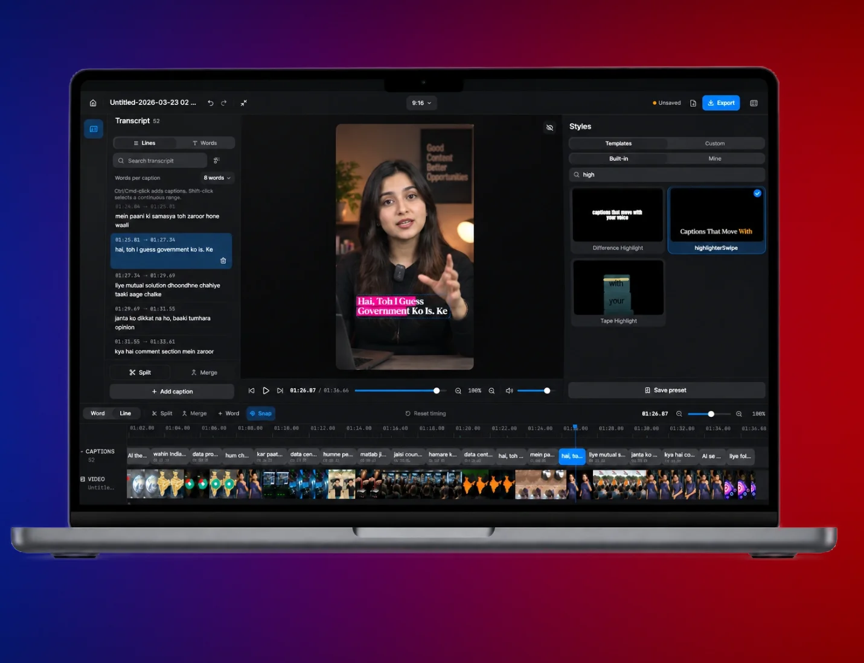This screenshot has width=864, height=663.
Task: Switch timeline mode to Word
Action: 98,413
